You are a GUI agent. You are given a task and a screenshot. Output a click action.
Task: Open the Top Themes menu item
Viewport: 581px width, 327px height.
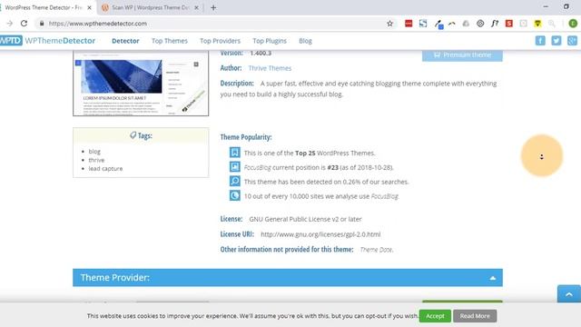(x=170, y=41)
